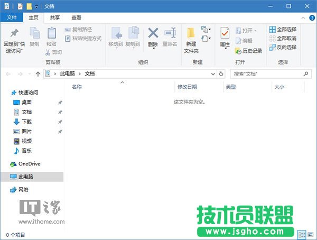The width and height of the screenshot is (317, 240).
Task: Refresh the folder view
Action: [x=221, y=74]
